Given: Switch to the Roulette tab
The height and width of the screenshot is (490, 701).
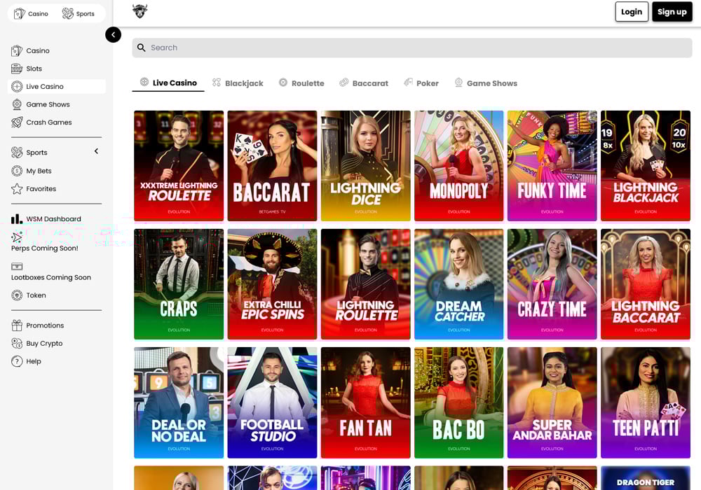Looking at the screenshot, I should pos(301,83).
